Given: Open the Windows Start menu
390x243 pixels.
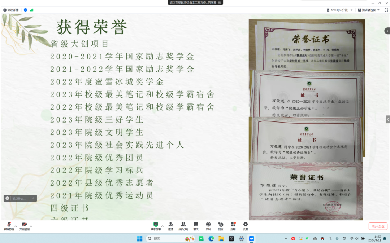Looking at the screenshot, I should point(139,239).
